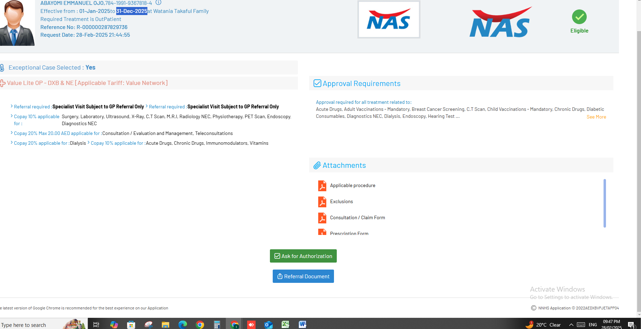Click the large unboxed NAS logo
Viewport: 641px width, 329px height.
[500, 22]
